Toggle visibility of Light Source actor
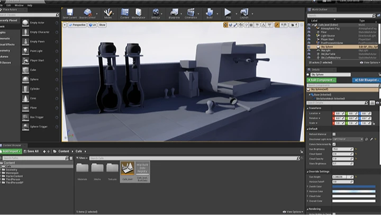Image resolution: width=381 pixels, height=215 pixels. pos(309,36)
